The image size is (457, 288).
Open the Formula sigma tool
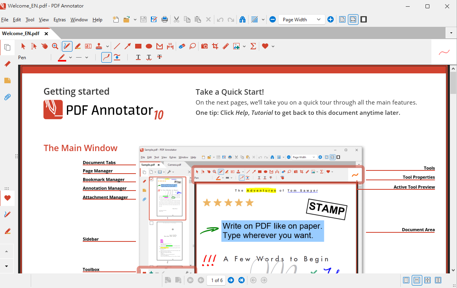[253, 46]
